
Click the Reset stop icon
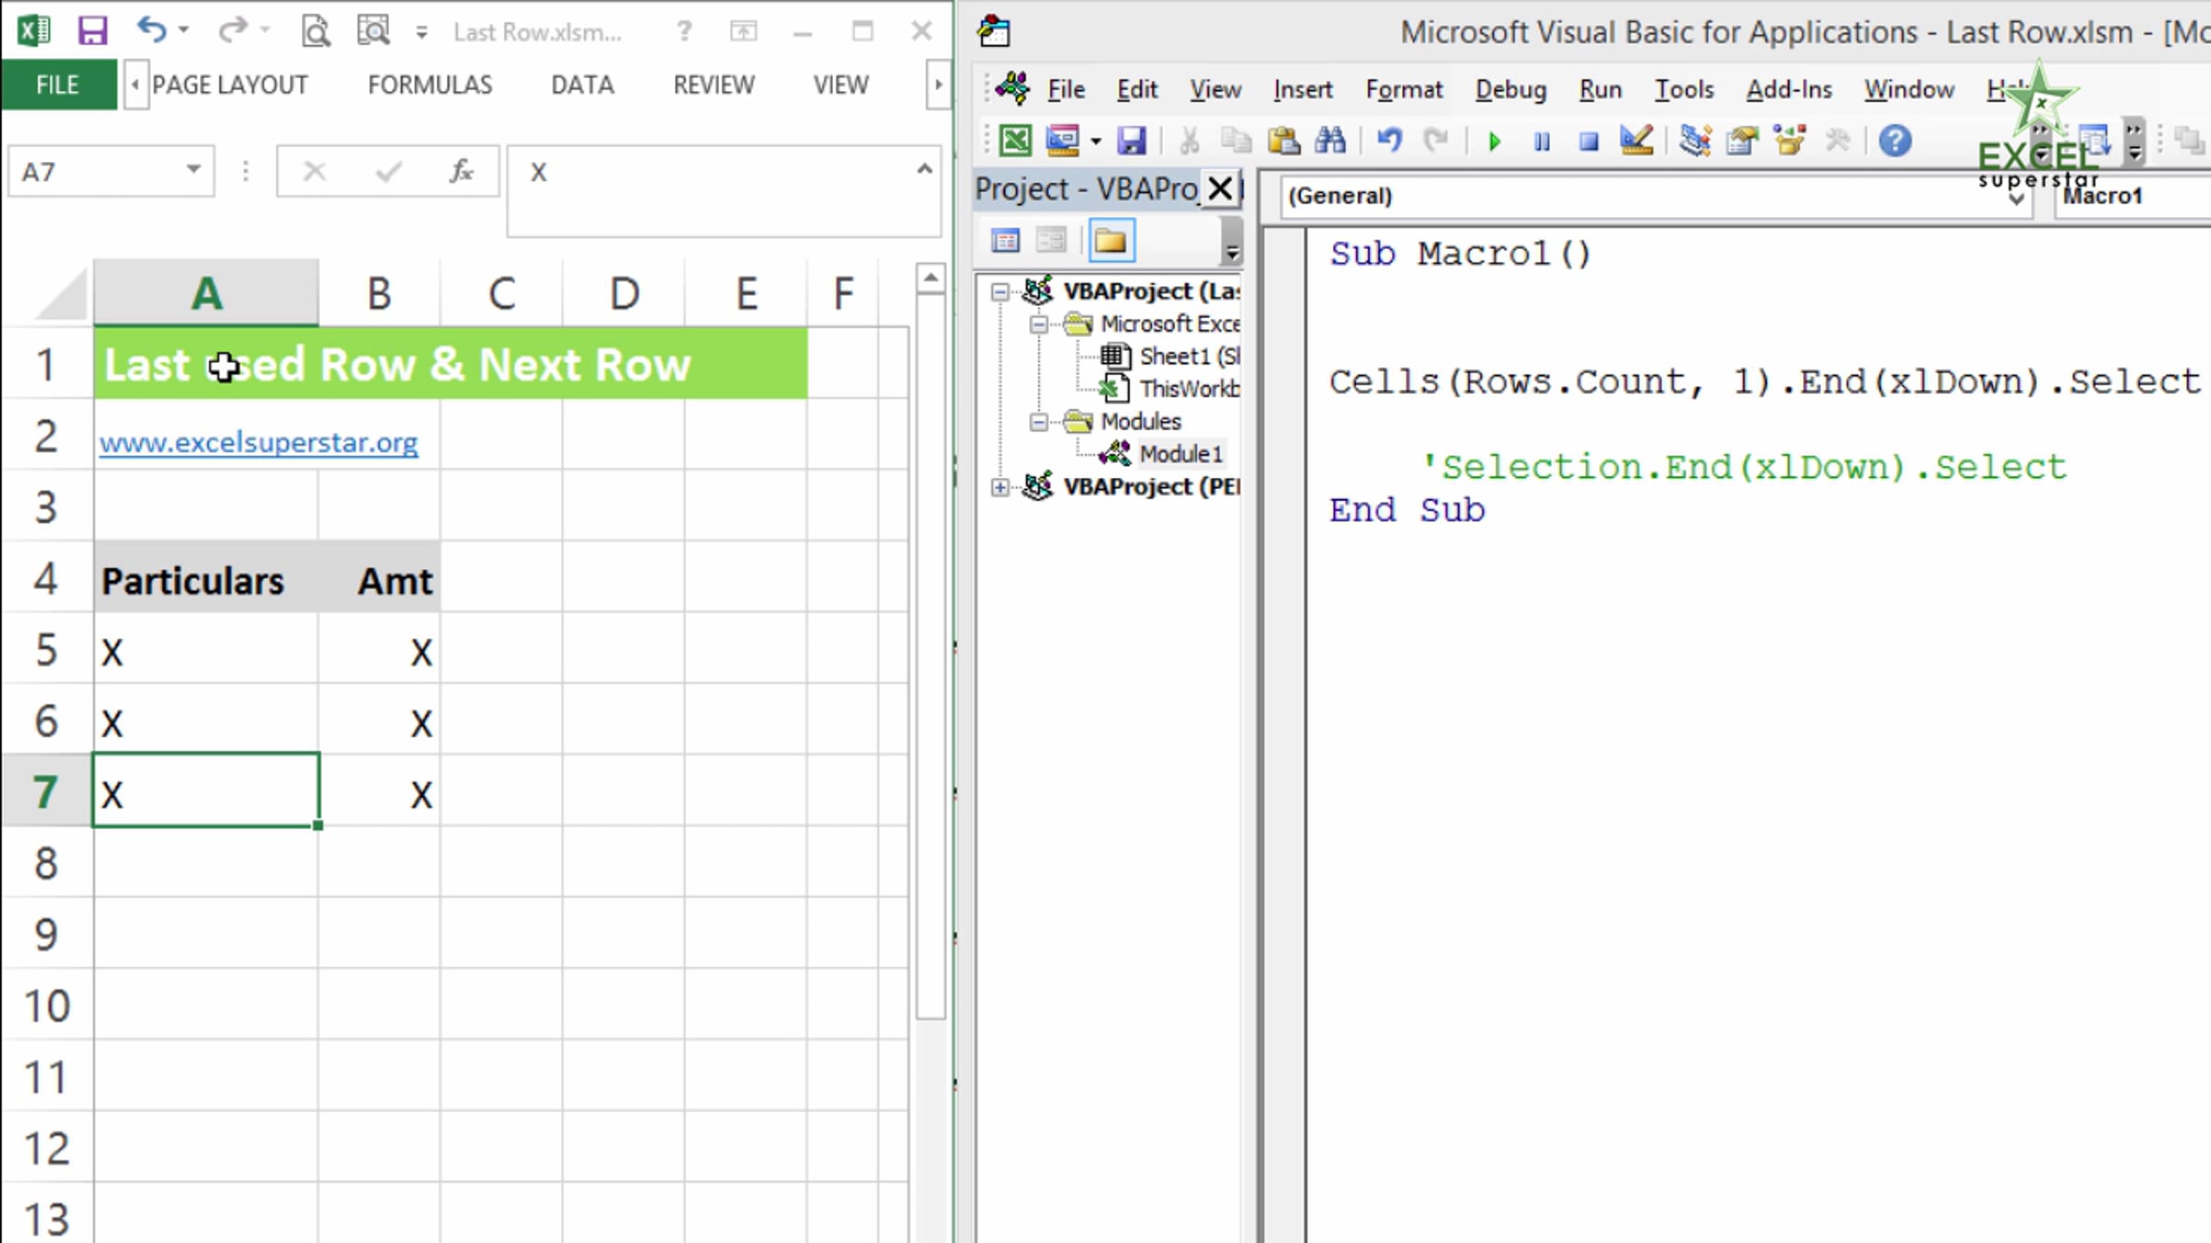pyautogui.click(x=1588, y=142)
